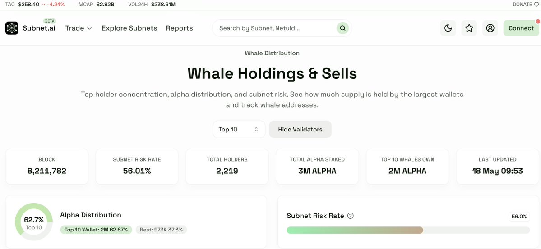
Task: Click the BLOCK 8,211,782 card
Action: [47, 167]
